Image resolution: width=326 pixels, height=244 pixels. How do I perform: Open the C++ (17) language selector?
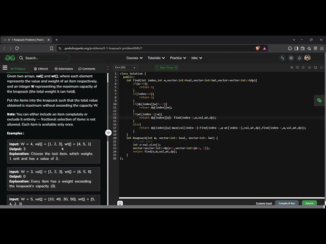[x=125, y=68]
